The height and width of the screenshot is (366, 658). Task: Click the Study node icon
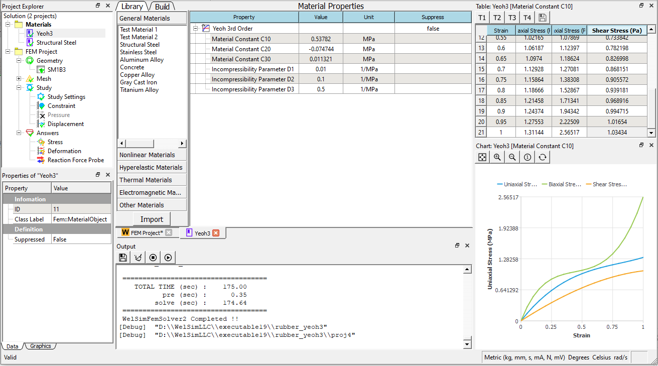pyautogui.click(x=30, y=88)
